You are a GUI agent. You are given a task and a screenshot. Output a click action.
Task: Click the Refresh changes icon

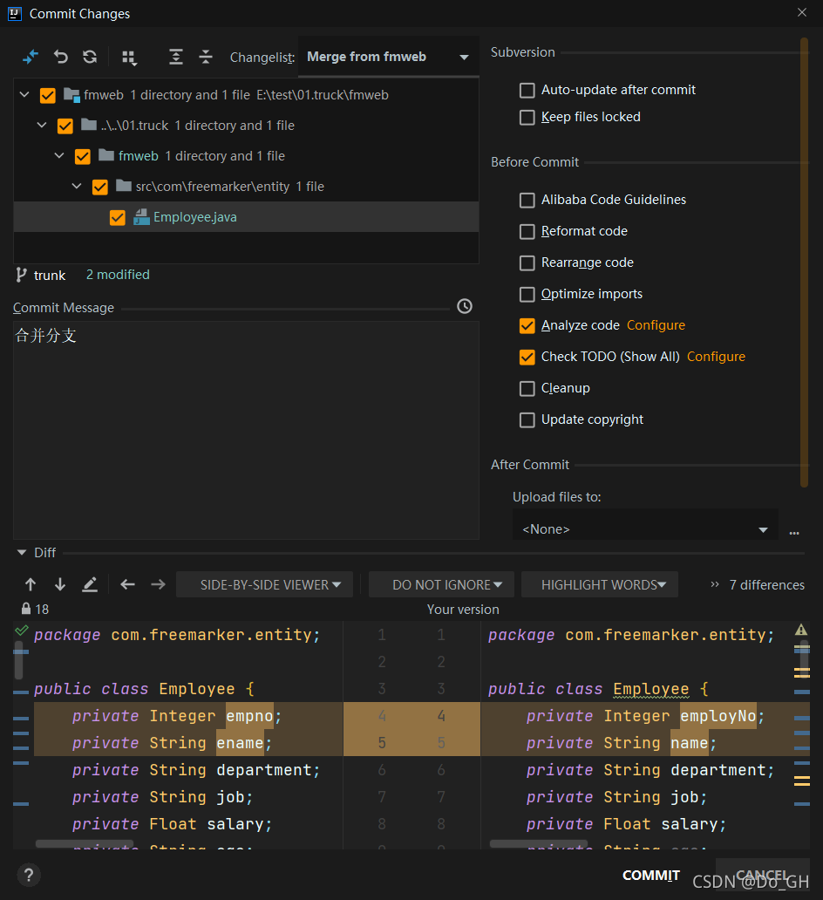click(90, 57)
